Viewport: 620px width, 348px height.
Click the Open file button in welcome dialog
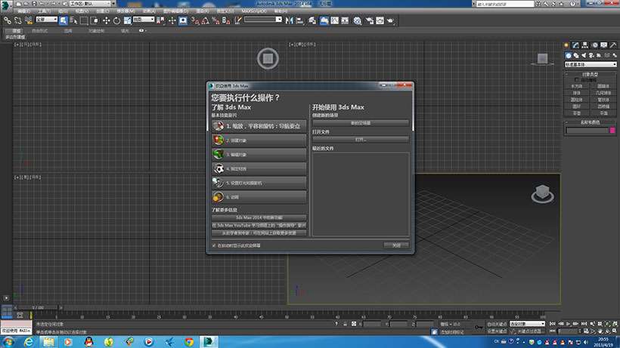click(361, 140)
